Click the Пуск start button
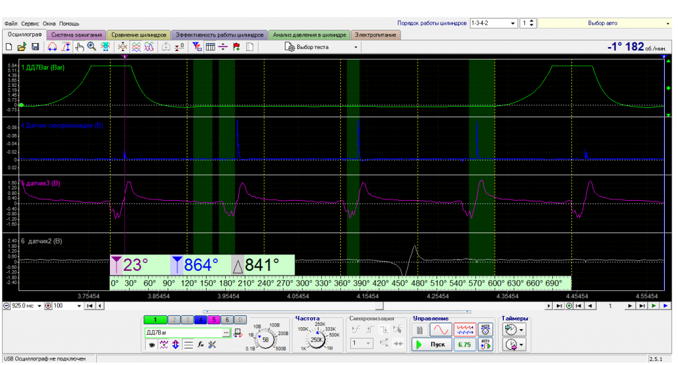Screen dimensions: 678x365 (432, 344)
